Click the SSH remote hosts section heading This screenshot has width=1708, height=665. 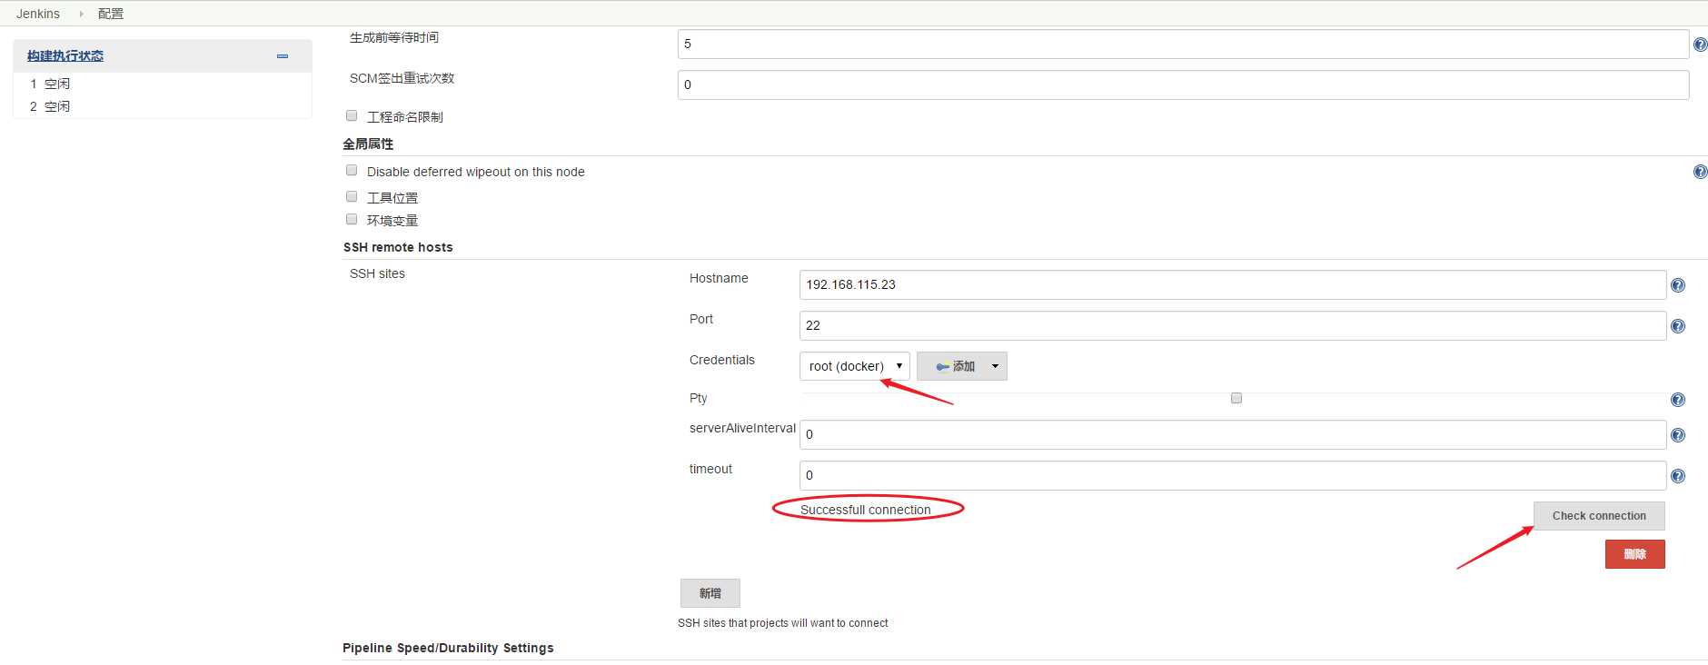(x=398, y=247)
